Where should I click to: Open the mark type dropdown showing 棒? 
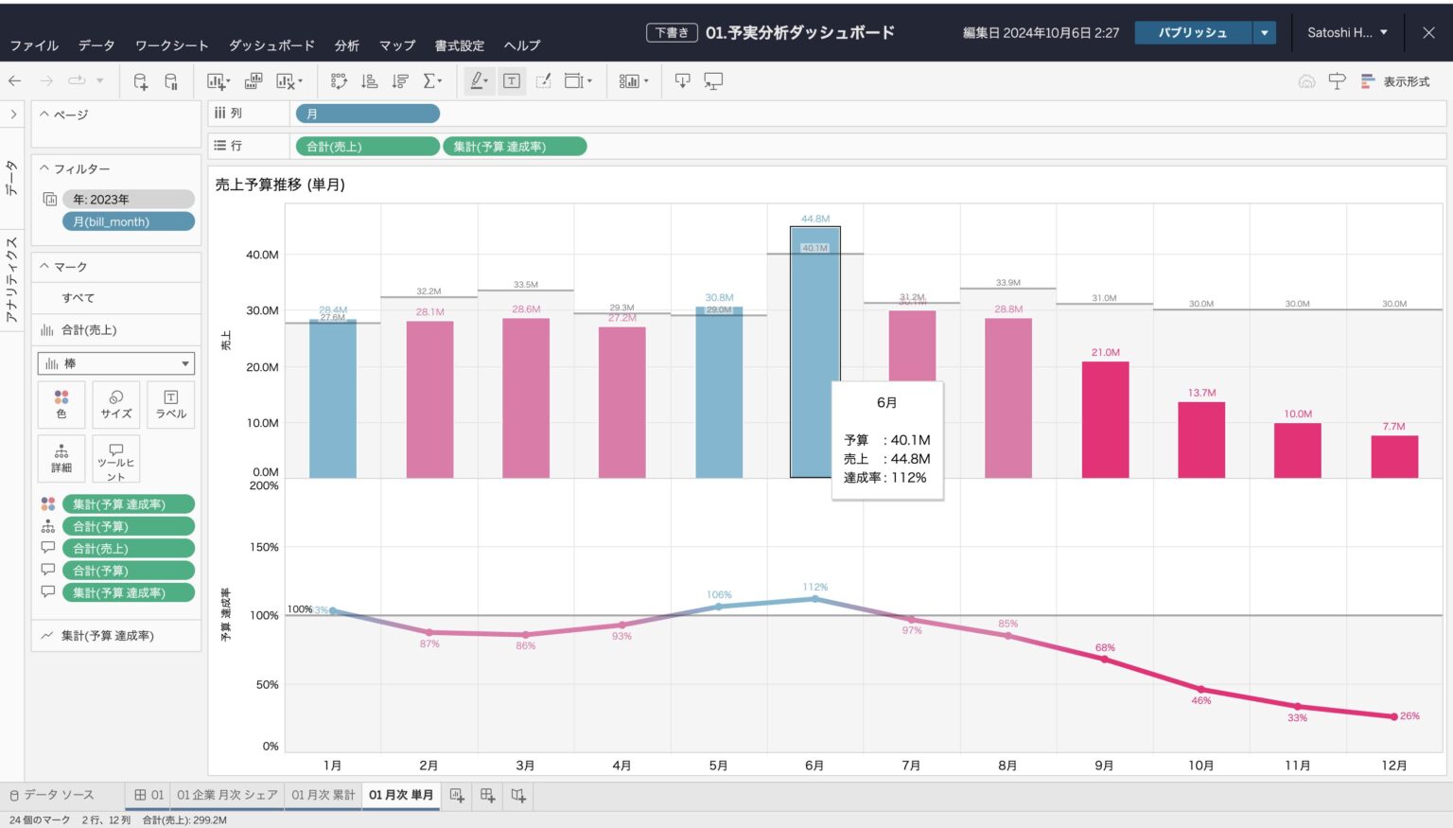[115, 362]
